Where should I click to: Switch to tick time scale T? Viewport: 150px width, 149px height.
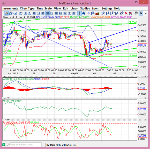[21, 13]
